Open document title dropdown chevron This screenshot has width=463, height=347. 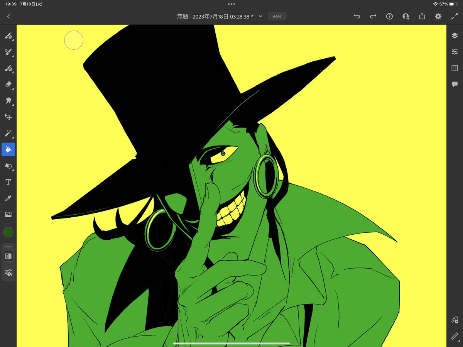click(x=260, y=16)
